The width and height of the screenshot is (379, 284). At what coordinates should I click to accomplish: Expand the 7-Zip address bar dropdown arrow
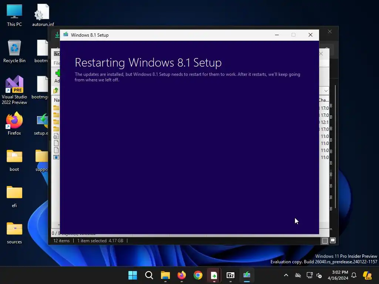tap(326, 91)
